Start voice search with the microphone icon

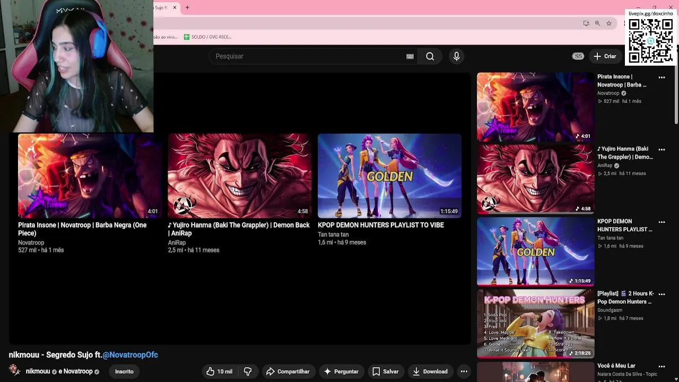[x=456, y=56]
